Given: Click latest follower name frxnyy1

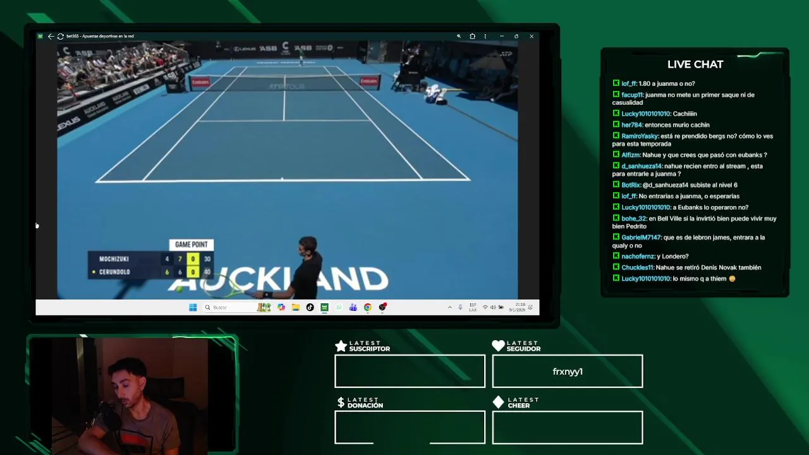Looking at the screenshot, I should pos(568,372).
